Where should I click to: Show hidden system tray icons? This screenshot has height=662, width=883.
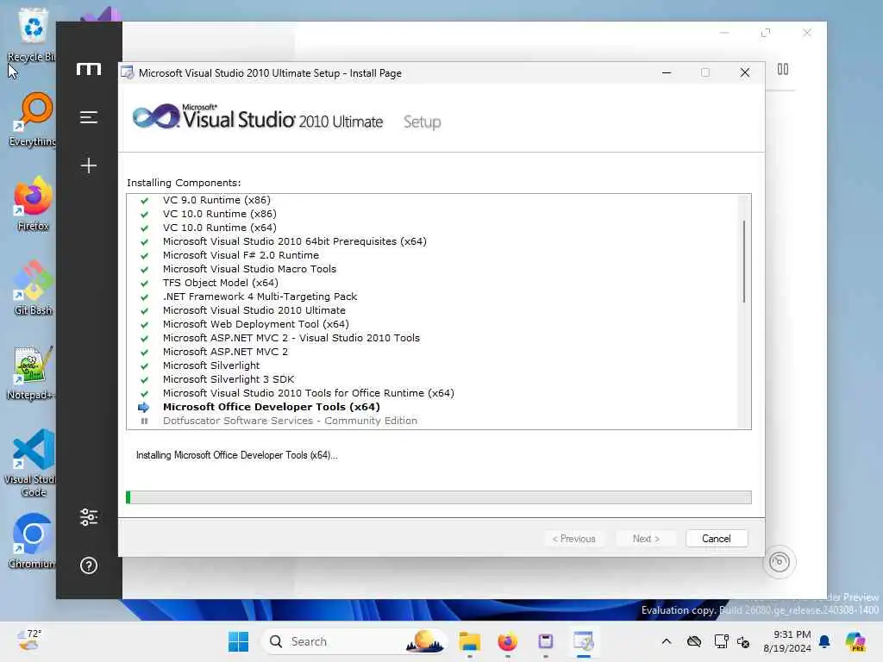[x=667, y=641]
